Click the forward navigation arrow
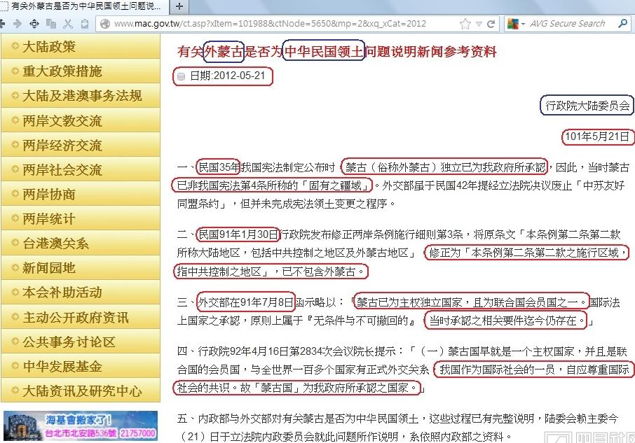635x443 pixels. click(x=18, y=24)
